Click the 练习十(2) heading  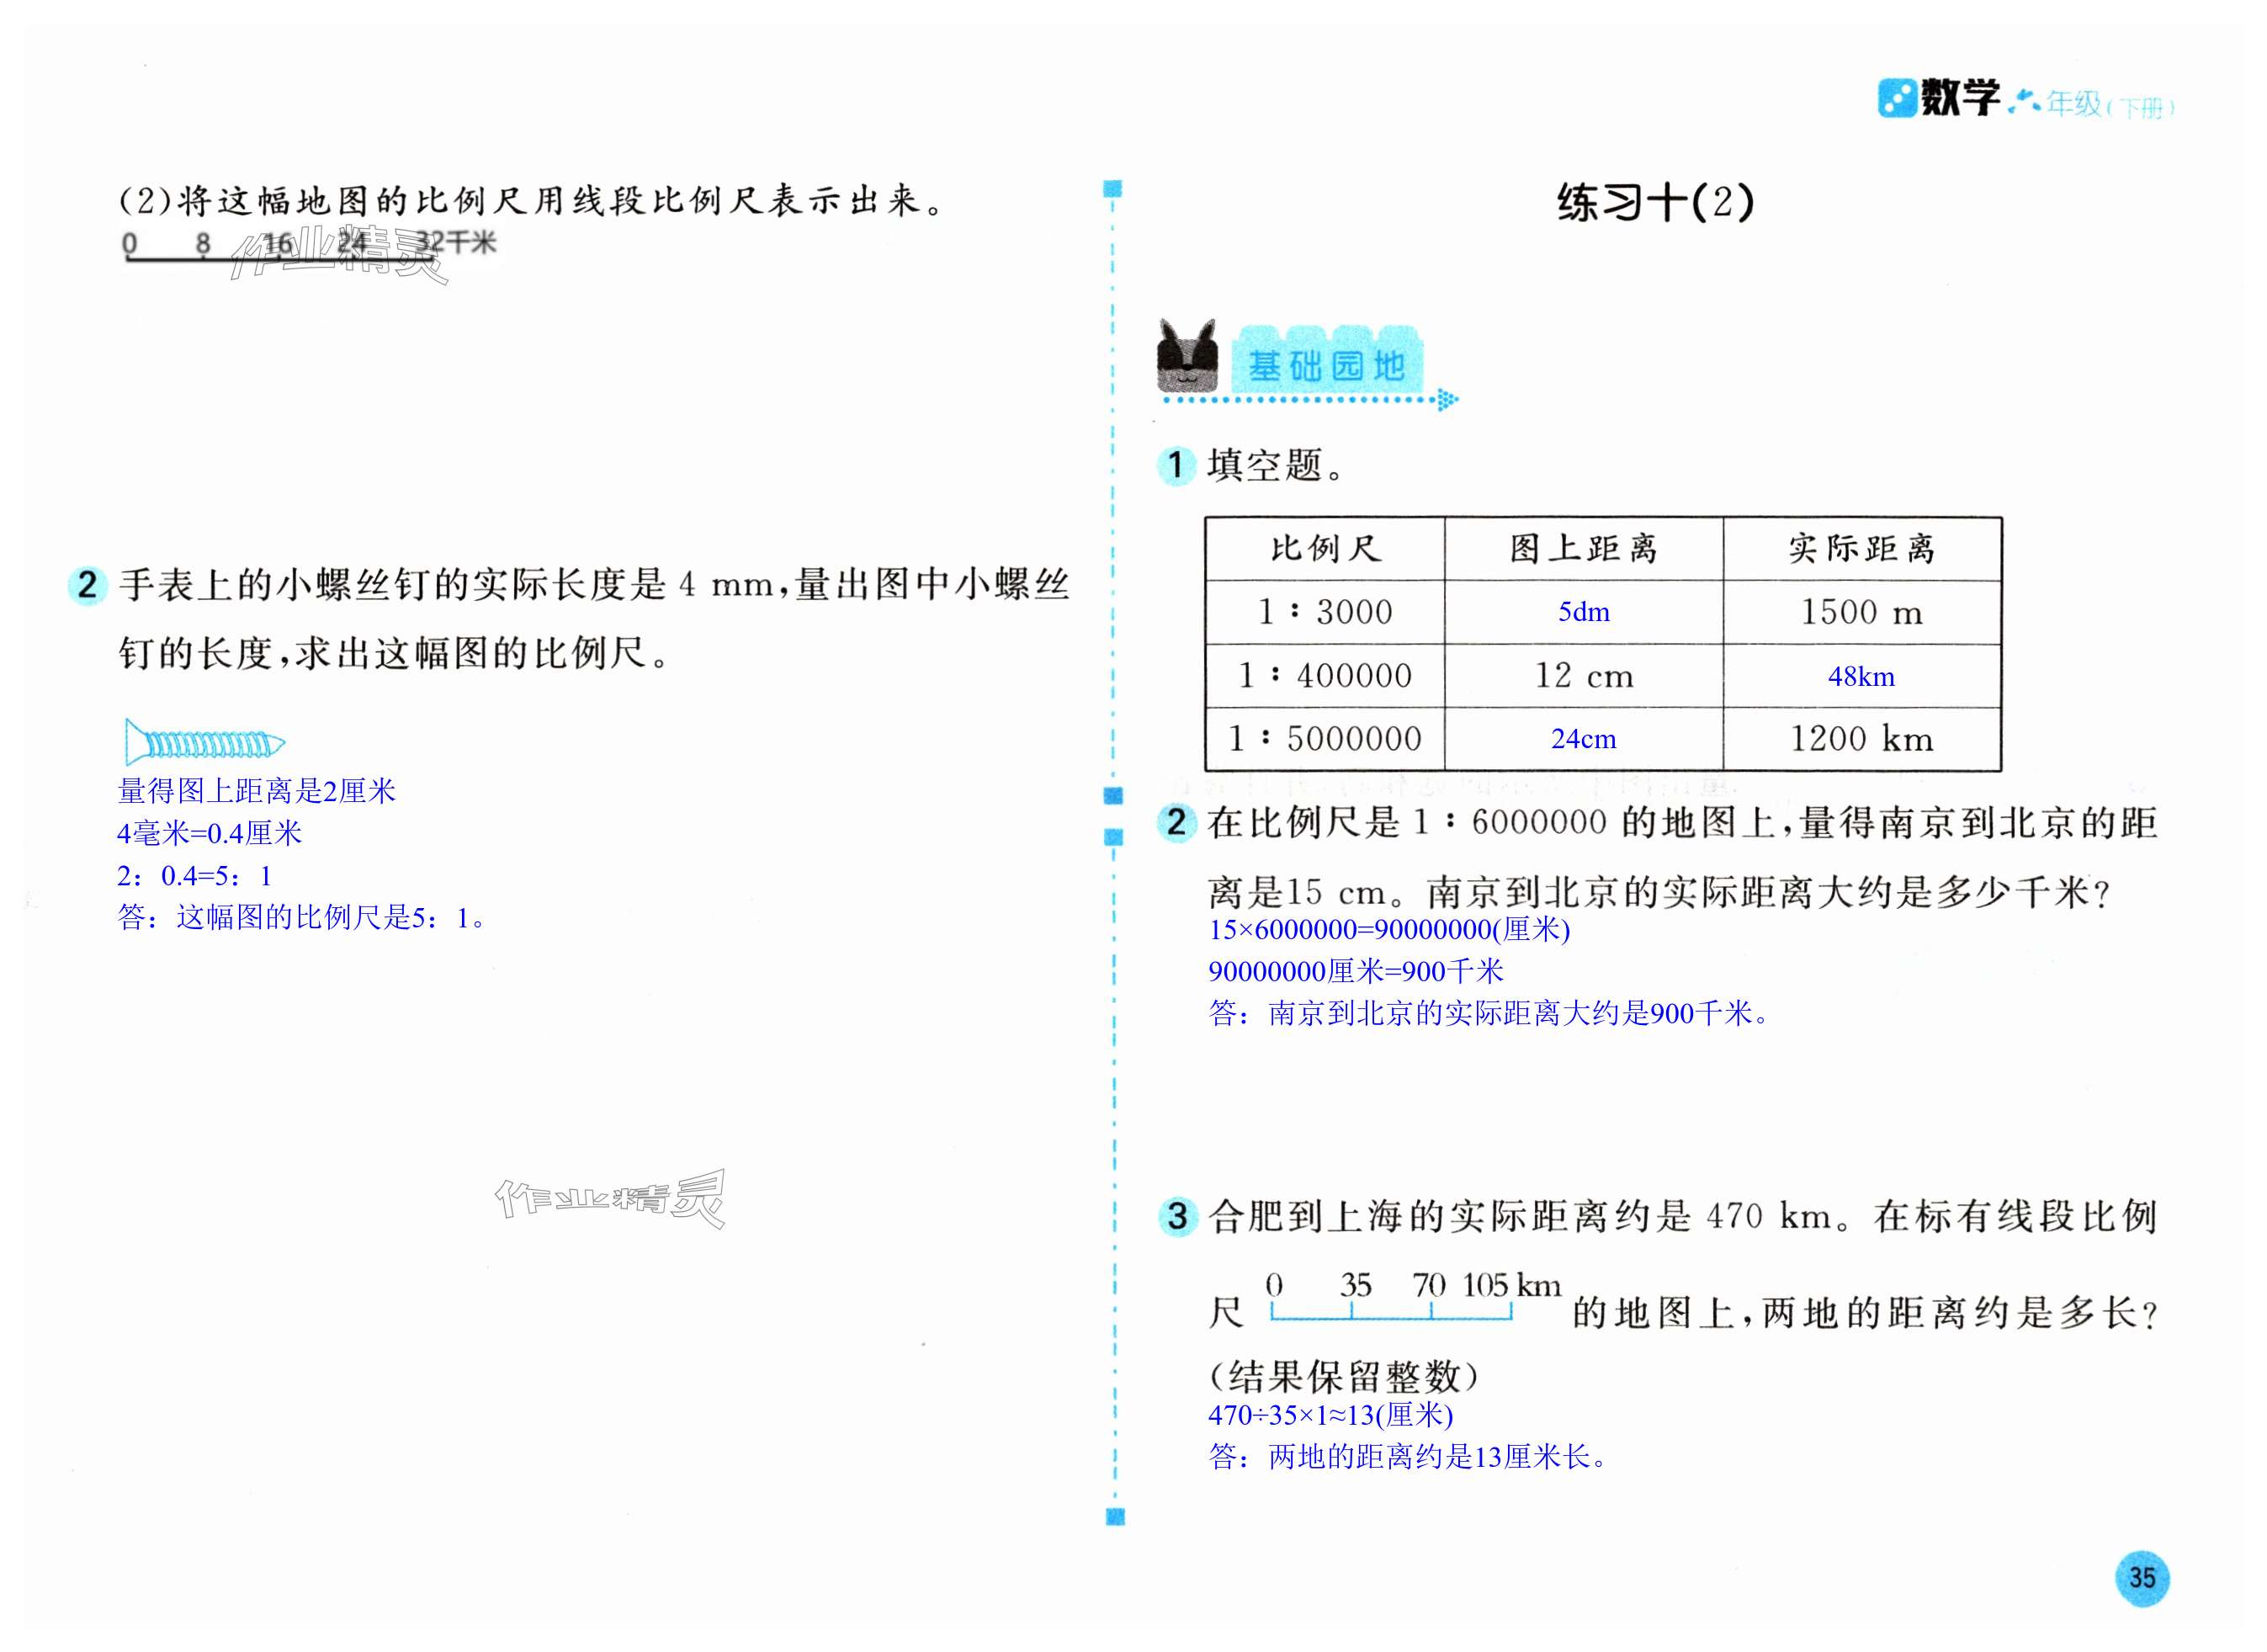(x=1655, y=203)
